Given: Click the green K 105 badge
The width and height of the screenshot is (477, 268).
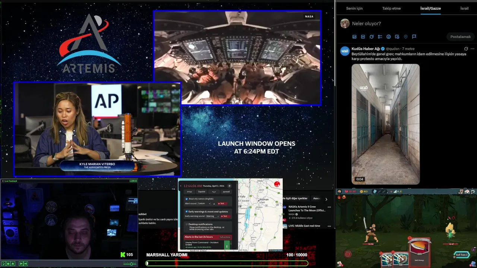Looking at the screenshot, I should click(x=127, y=255).
